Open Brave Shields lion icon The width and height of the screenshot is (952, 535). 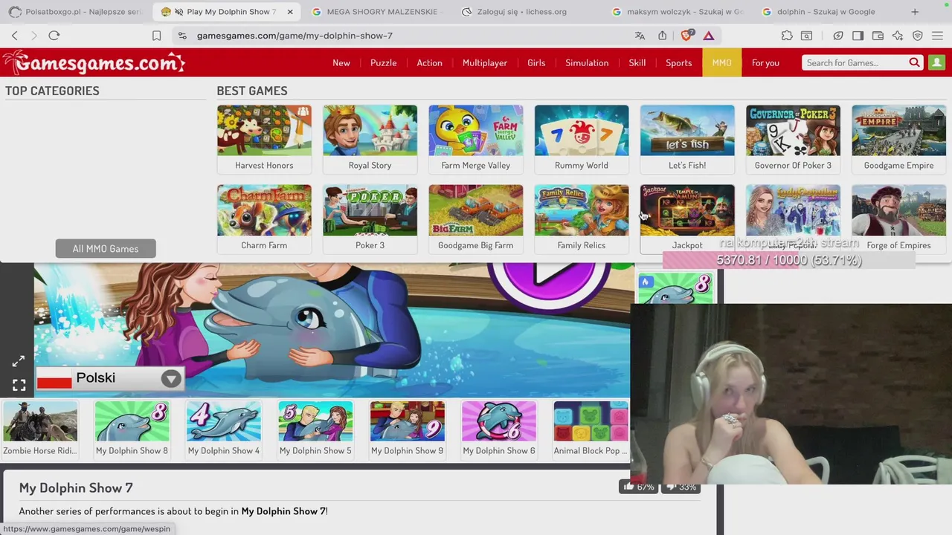687,36
